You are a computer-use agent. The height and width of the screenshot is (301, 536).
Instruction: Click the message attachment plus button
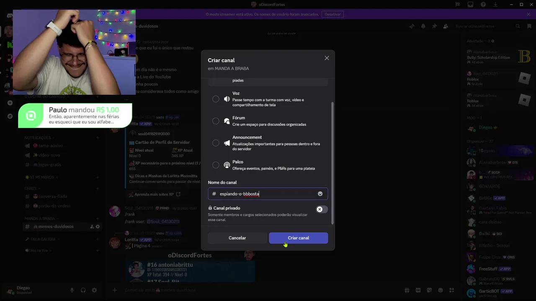114,290
